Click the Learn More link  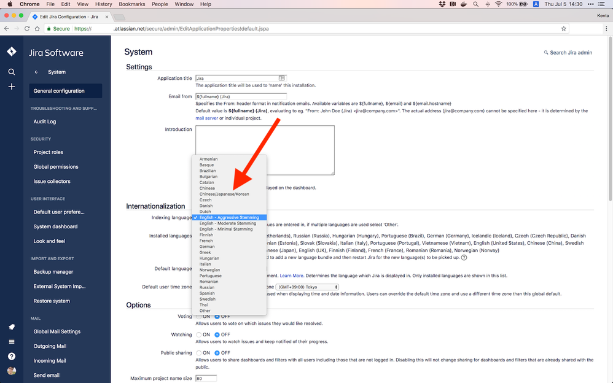click(x=291, y=276)
